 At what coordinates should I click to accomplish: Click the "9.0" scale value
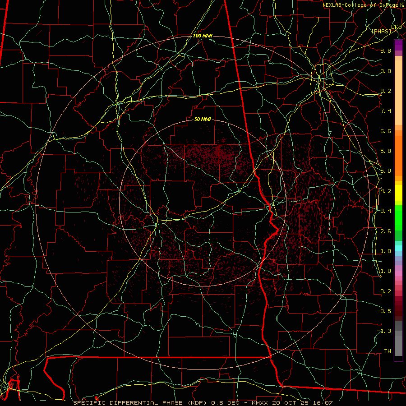386,71
